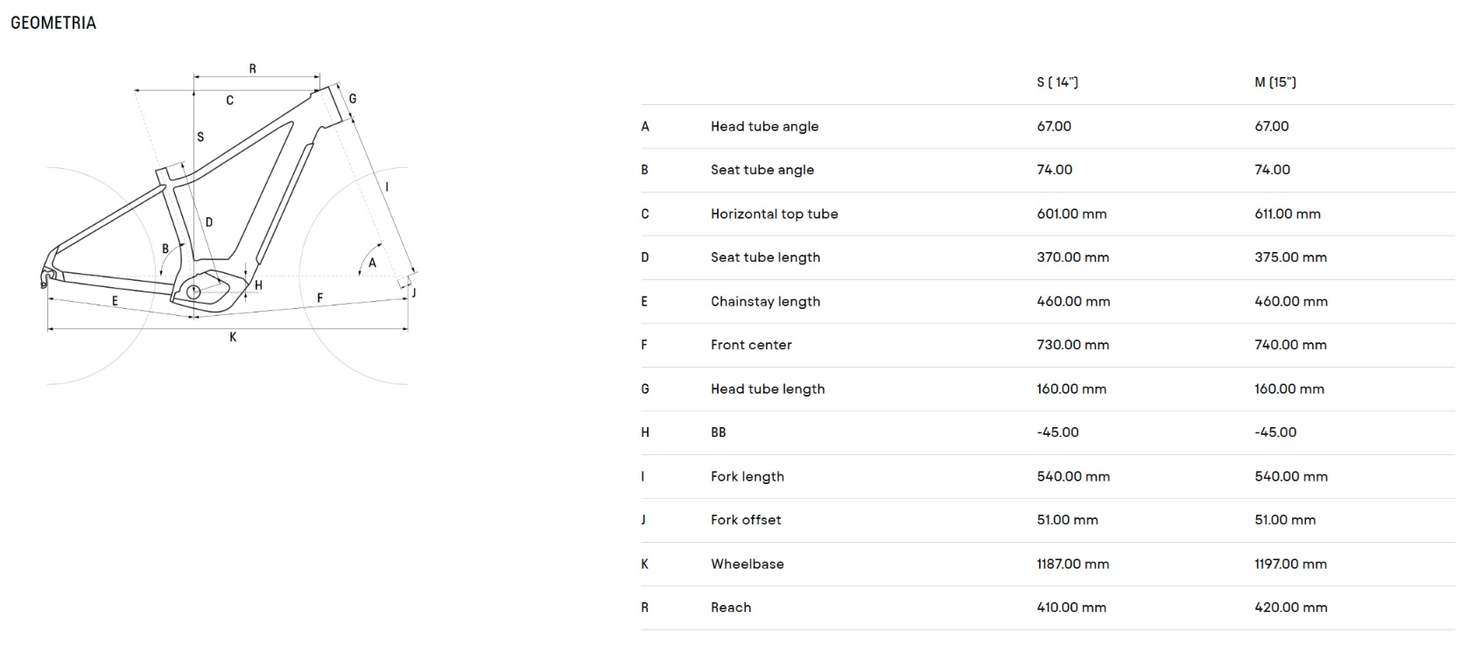1467x646 pixels.
Task: Click the R reach label in bike diagram
Action: coord(253,69)
